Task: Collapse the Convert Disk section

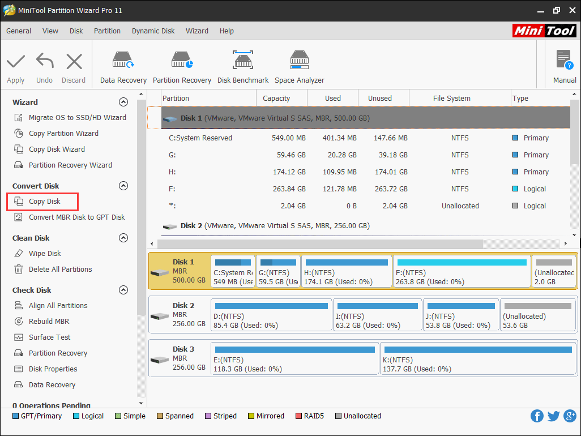Action: [123, 186]
